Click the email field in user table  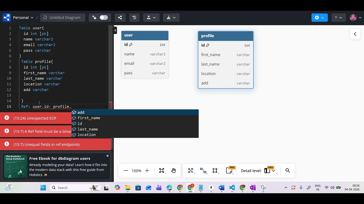[x=145, y=63]
